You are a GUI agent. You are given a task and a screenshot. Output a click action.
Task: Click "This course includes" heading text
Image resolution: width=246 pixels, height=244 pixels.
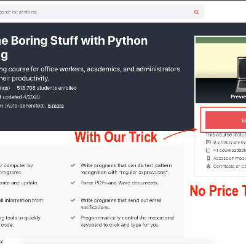226,135
